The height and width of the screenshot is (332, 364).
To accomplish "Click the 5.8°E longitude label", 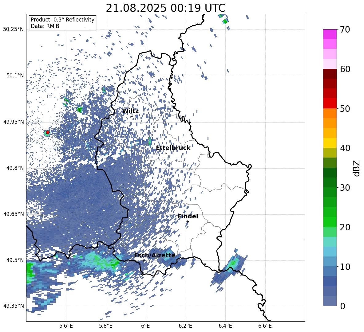I will point(106,326).
